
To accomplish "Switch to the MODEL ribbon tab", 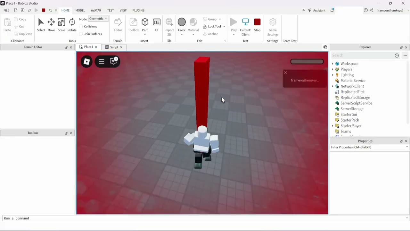I will point(80,10).
